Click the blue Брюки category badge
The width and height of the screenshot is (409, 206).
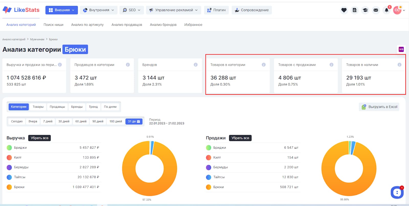tap(75, 49)
